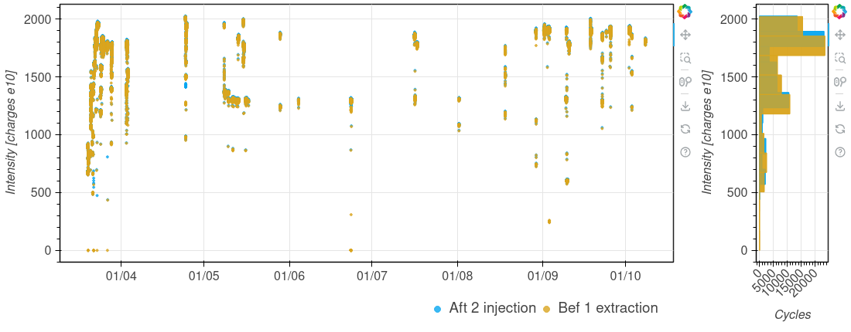Activate the Pan tool on the histogram
851x332 pixels.
click(839, 35)
